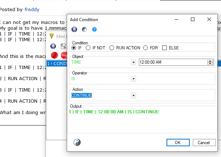The width and height of the screenshot is (221, 157).
Task: Decrease time with the spinner down arrow
Action: [x=210, y=64]
